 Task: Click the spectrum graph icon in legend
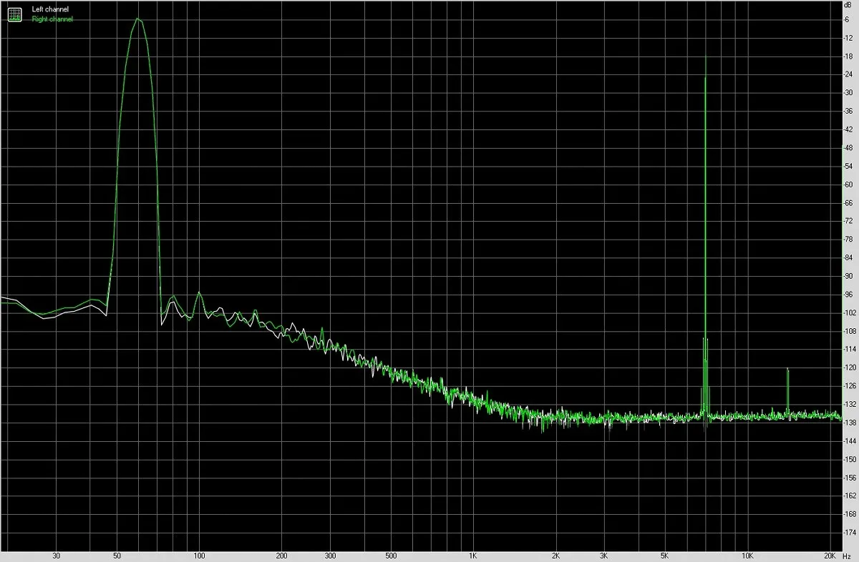click(x=15, y=14)
